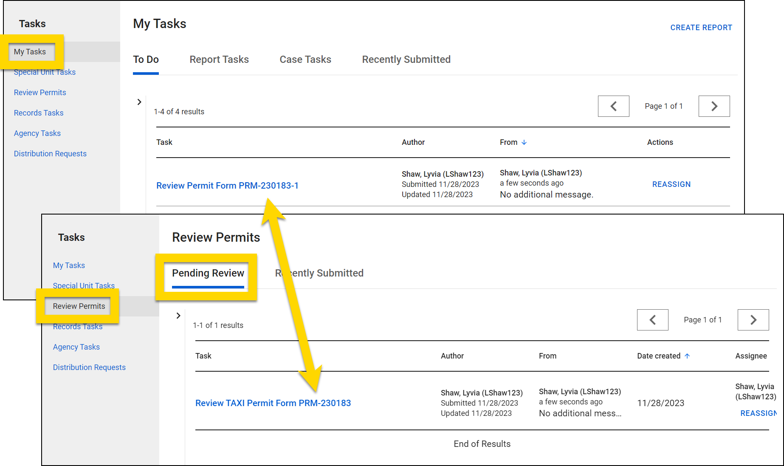Viewport: 784px width, 466px height.
Task: Open Review Permit Form PRM-230183-1
Action: tap(227, 186)
